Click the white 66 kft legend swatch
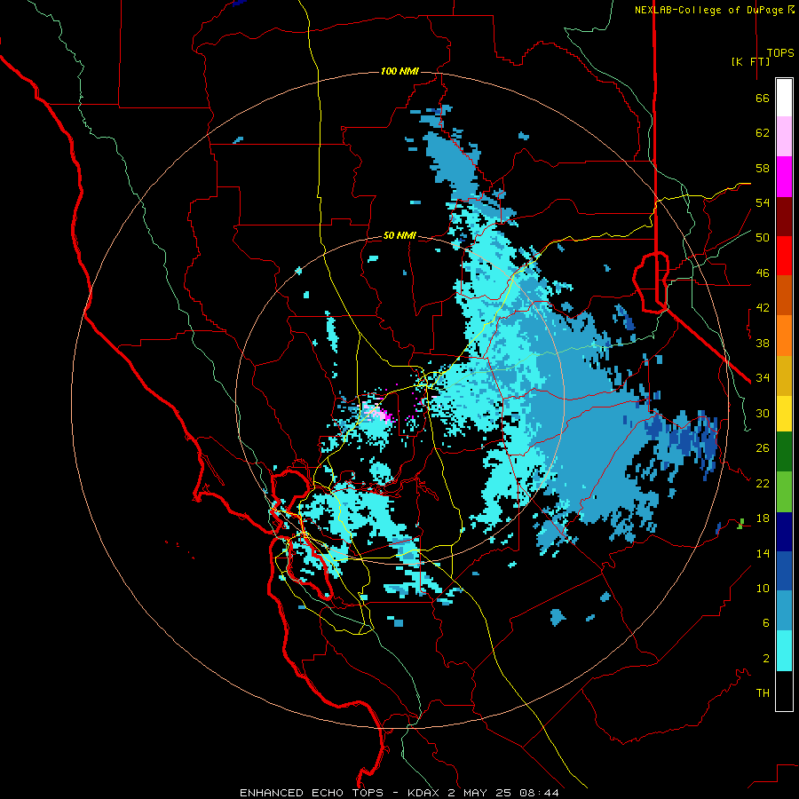799x799 pixels. click(784, 98)
